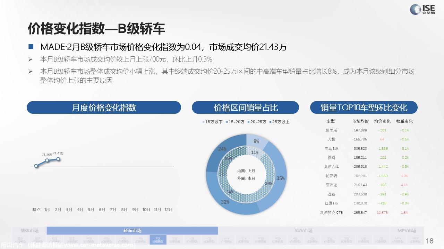
Task: Select the 迈腾 row name
Action: click(x=331, y=194)
